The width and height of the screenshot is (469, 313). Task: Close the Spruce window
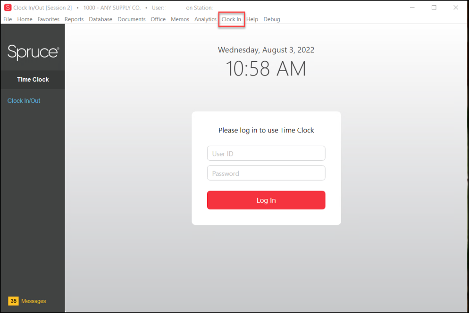456,8
